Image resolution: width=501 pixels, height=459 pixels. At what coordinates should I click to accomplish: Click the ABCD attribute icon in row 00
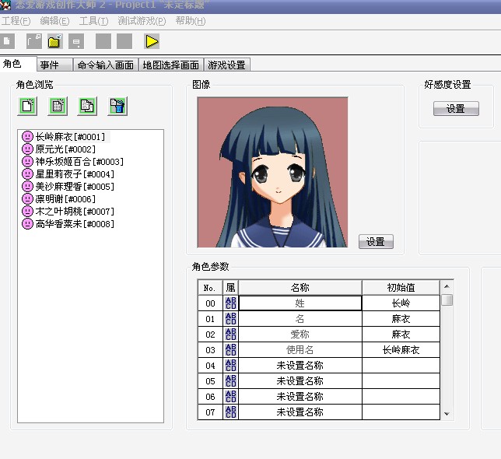(x=230, y=303)
